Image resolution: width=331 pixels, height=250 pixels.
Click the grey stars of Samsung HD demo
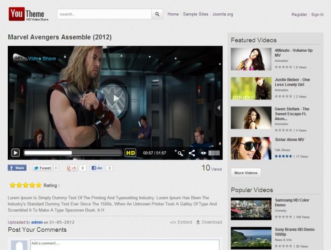(x=284, y=217)
